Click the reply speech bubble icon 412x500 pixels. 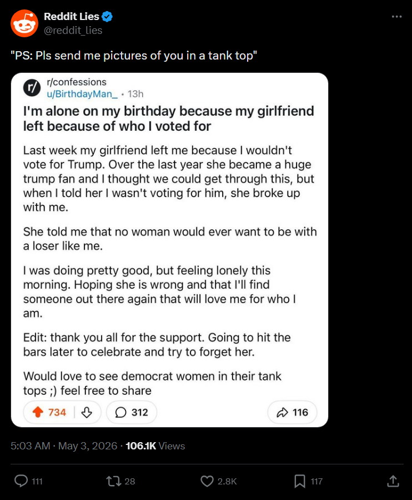point(21,481)
